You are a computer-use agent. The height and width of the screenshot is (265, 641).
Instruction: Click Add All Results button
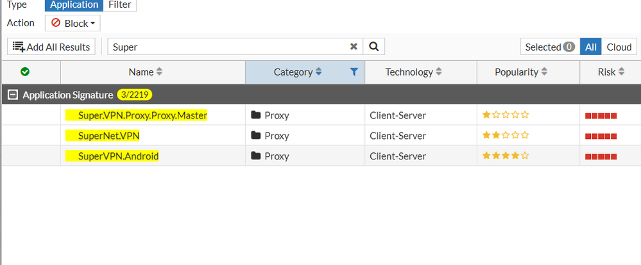[51, 47]
